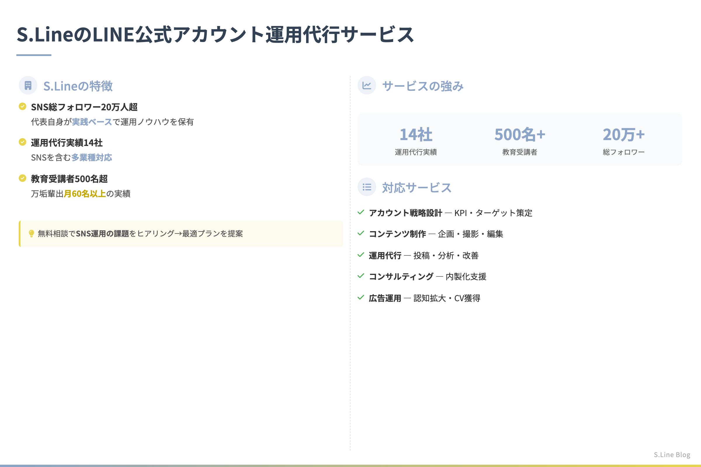Click the slide title S.LineのLINE公式アカウント運用代行サービス
The width and height of the screenshot is (701, 467).
[x=215, y=34]
